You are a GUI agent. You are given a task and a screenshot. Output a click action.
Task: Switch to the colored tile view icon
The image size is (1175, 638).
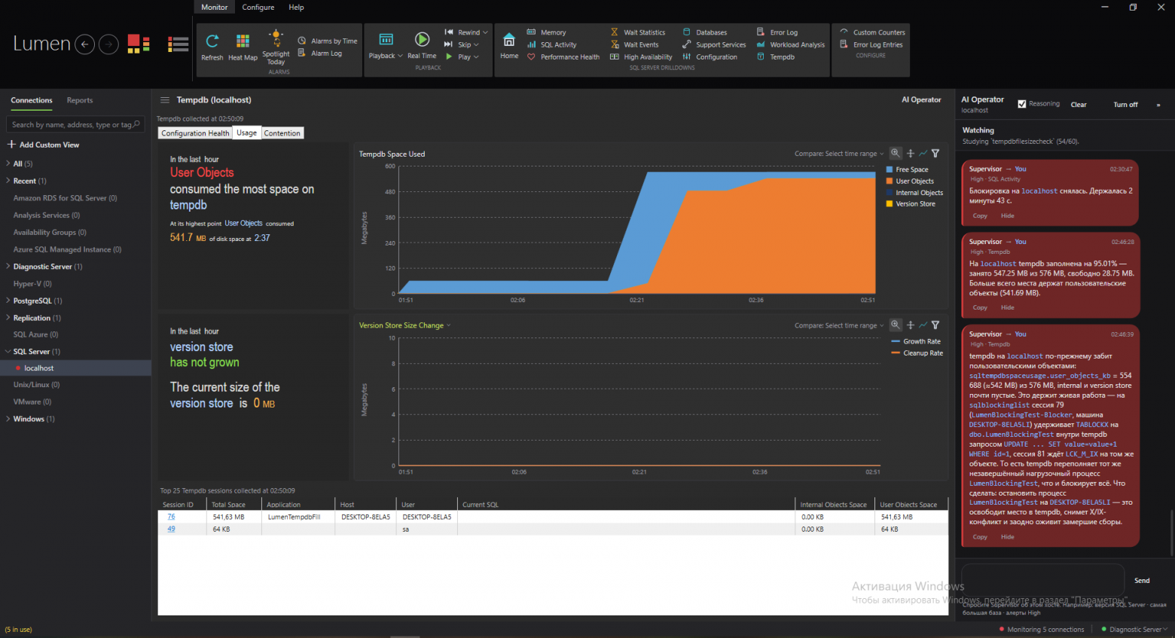[x=139, y=44]
